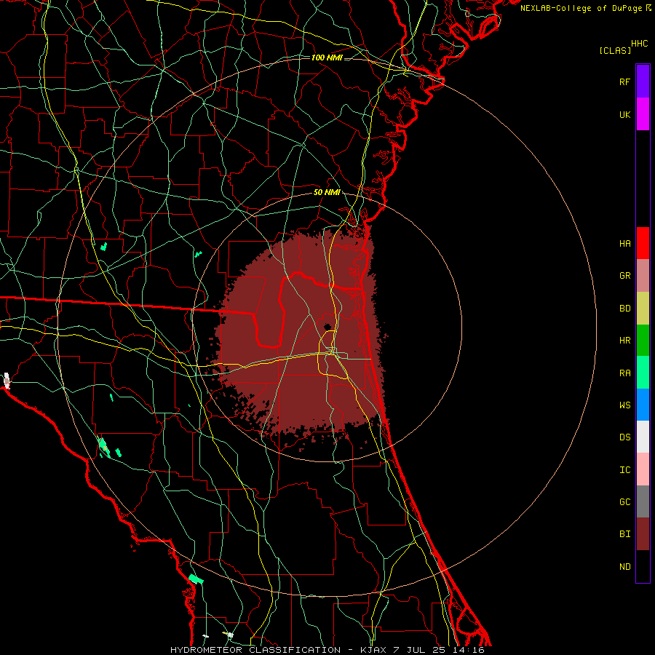Click the RA legend label
The image size is (655, 655).
[x=624, y=373]
